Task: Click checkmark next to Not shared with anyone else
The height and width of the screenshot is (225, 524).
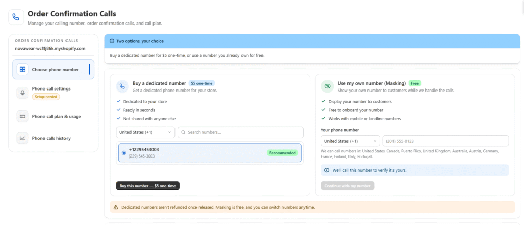Action: tap(118, 118)
